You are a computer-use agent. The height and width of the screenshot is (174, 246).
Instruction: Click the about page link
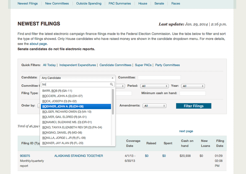(x=38, y=44)
